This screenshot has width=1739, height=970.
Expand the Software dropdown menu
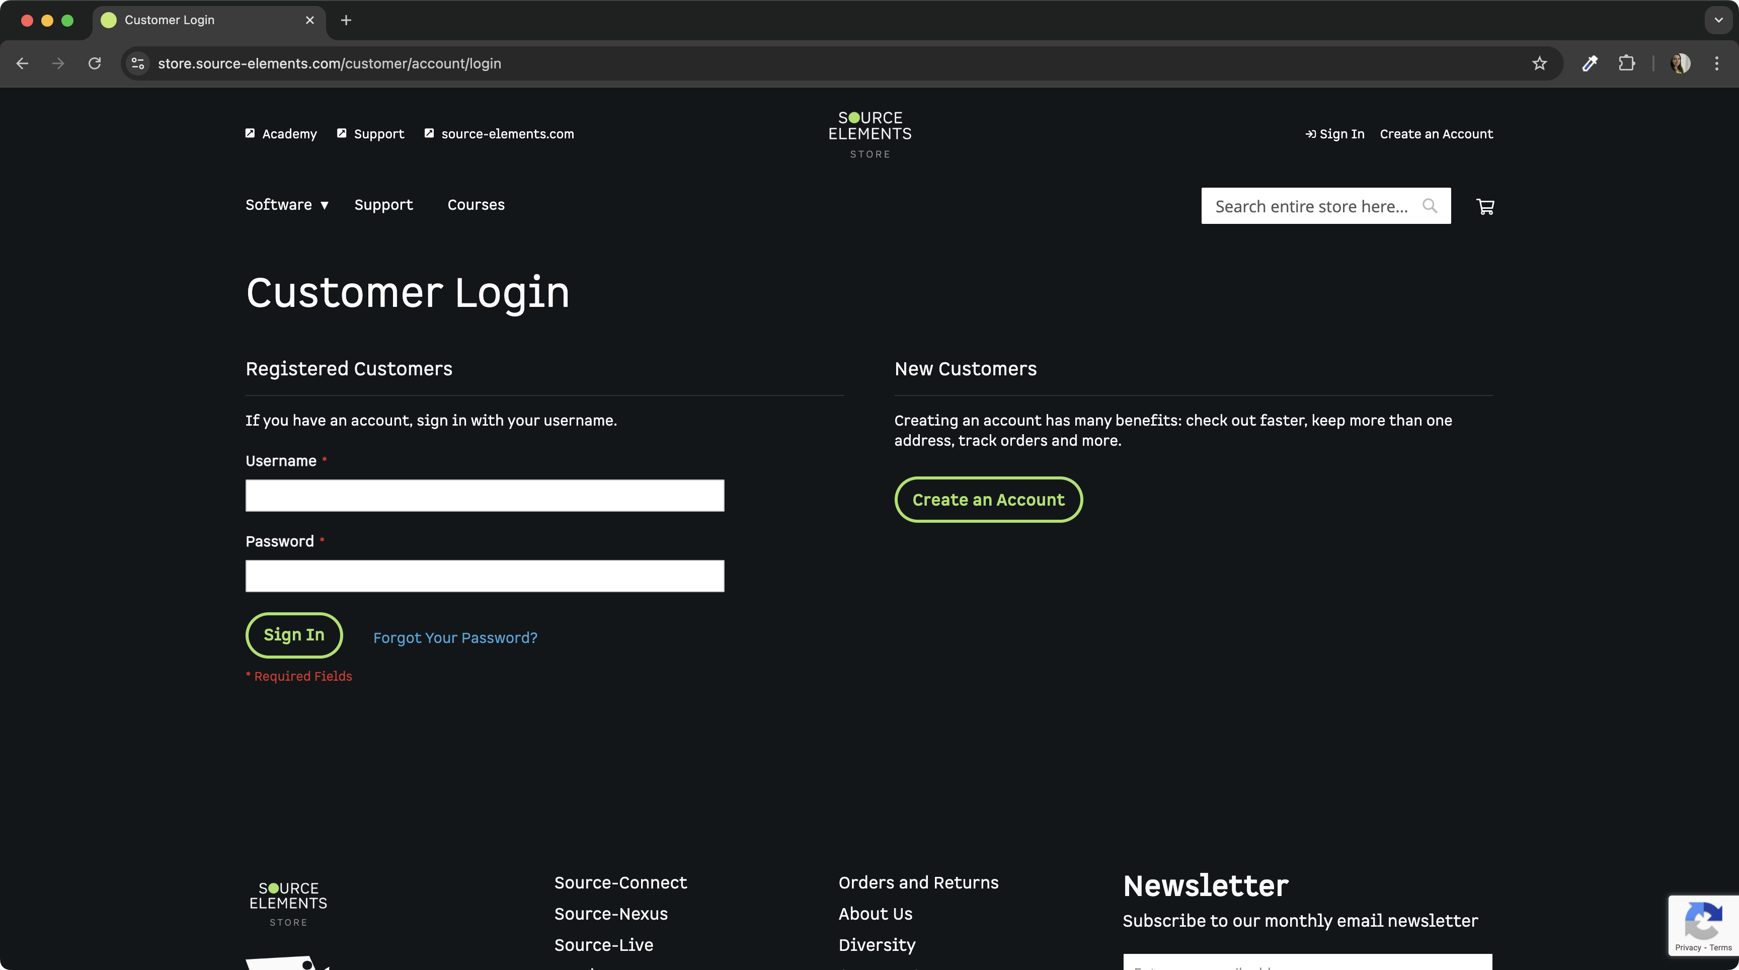(x=287, y=205)
